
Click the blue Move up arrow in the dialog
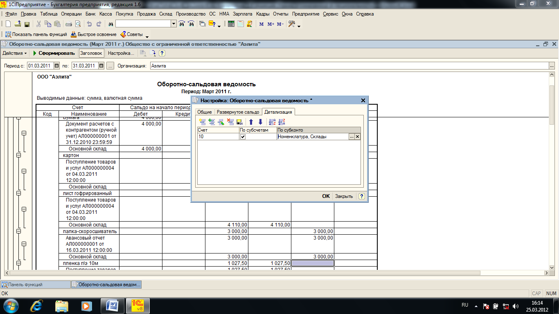coord(251,122)
